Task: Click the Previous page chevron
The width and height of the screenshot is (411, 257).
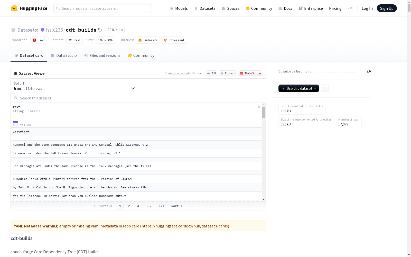Action: (95, 206)
